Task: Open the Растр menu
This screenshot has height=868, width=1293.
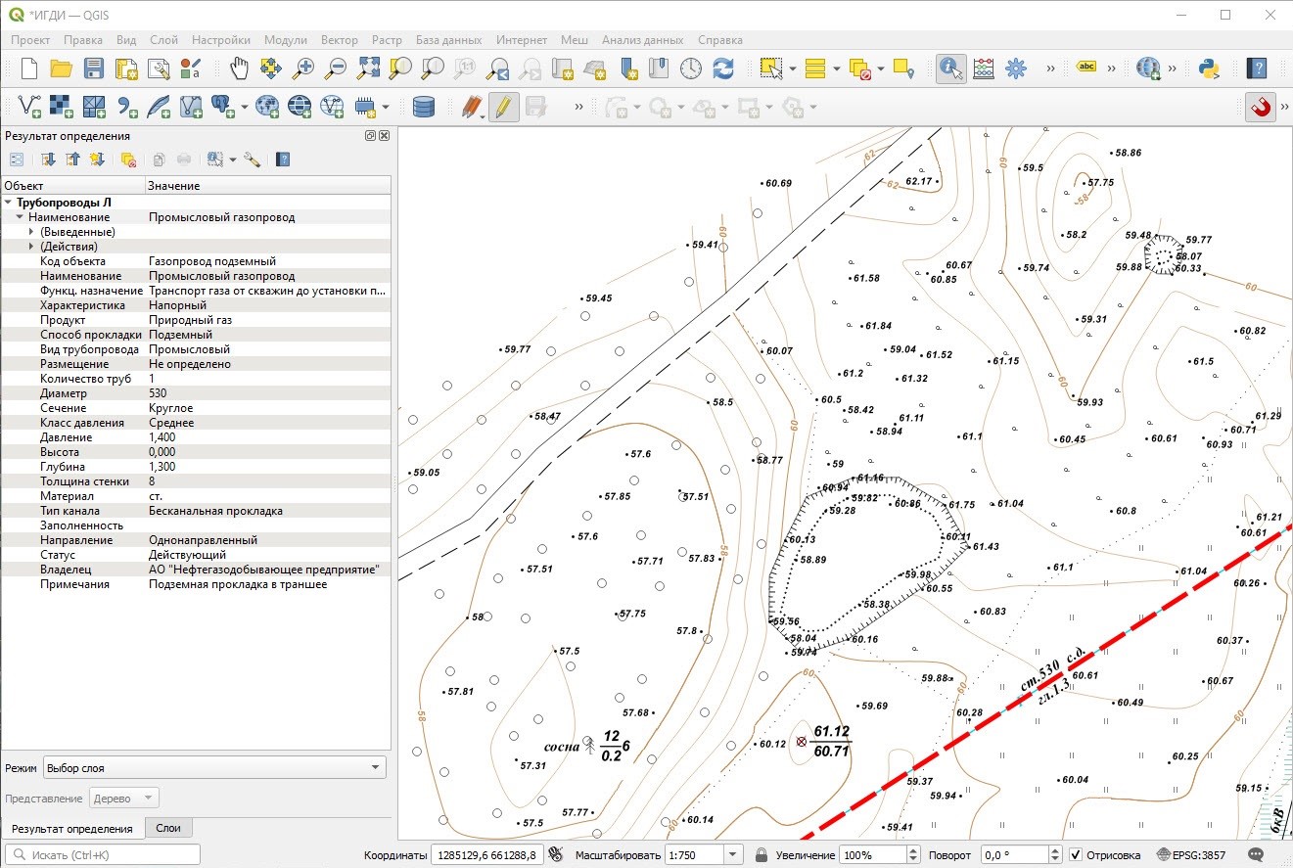Action: (387, 40)
